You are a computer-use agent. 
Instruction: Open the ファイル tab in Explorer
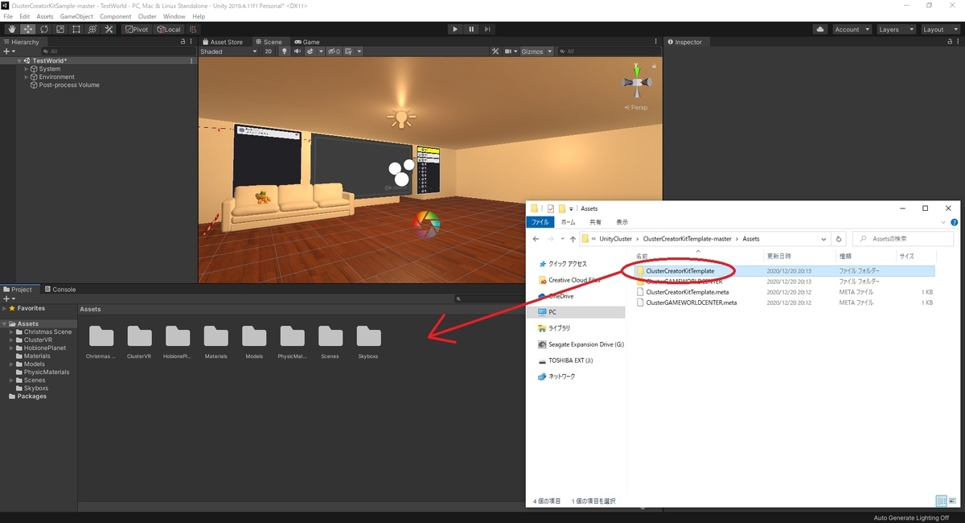[x=541, y=222]
